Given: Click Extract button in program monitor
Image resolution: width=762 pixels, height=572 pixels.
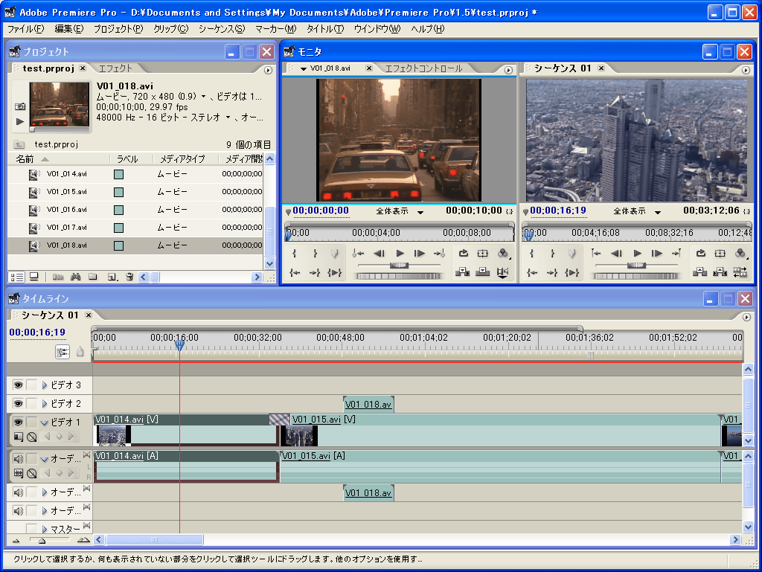Looking at the screenshot, I should tap(720, 272).
